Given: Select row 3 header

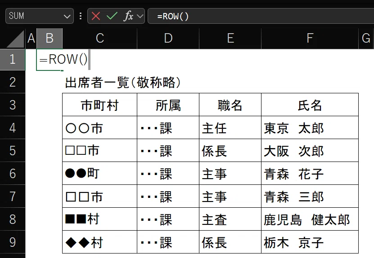Looking at the screenshot, I should pos(13,105).
